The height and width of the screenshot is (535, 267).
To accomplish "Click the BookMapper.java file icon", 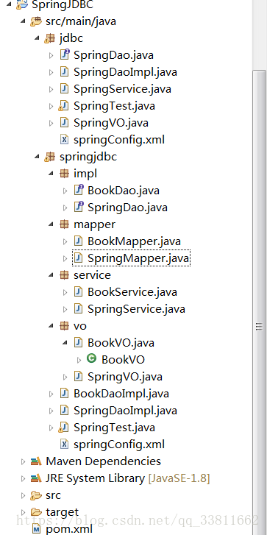I will click(x=78, y=241).
